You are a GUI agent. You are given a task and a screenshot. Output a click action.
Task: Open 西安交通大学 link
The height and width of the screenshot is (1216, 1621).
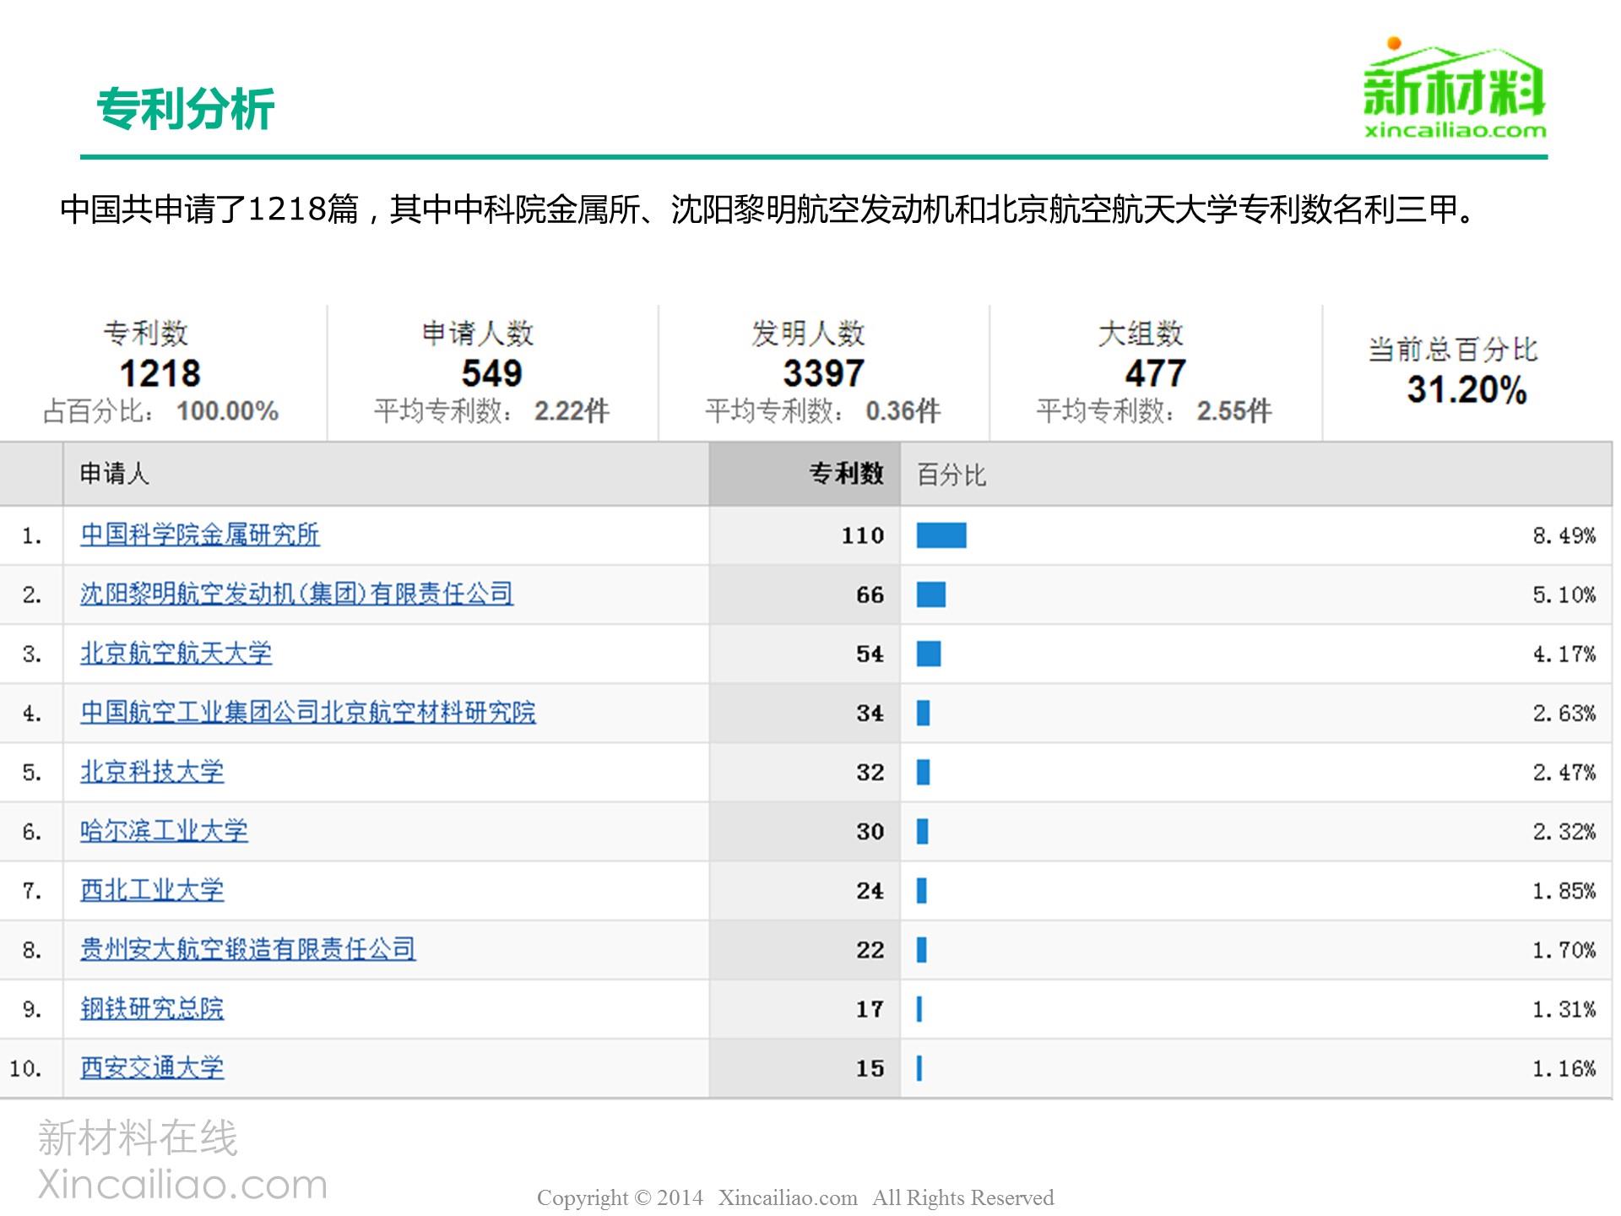coord(152,1067)
